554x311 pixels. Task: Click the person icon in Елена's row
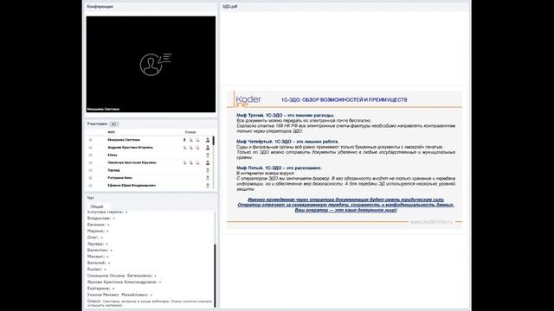[x=208, y=155]
